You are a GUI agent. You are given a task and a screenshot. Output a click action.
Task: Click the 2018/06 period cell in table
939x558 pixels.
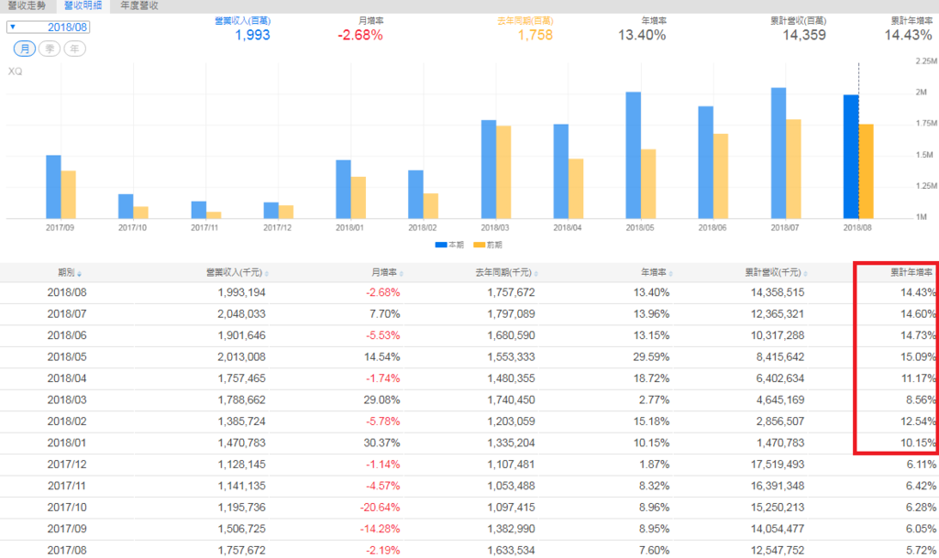67,335
